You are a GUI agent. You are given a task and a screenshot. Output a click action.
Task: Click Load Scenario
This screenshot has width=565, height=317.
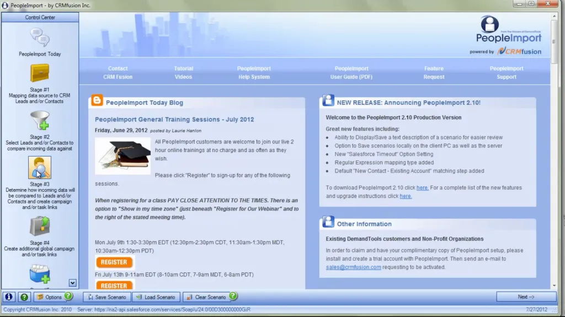[156, 297]
